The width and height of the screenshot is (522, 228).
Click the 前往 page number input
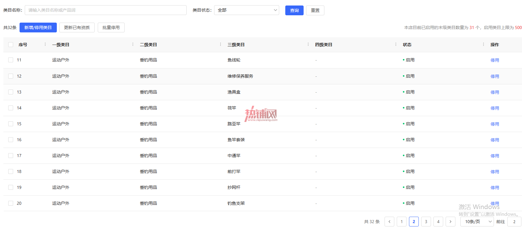pos(514,222)
